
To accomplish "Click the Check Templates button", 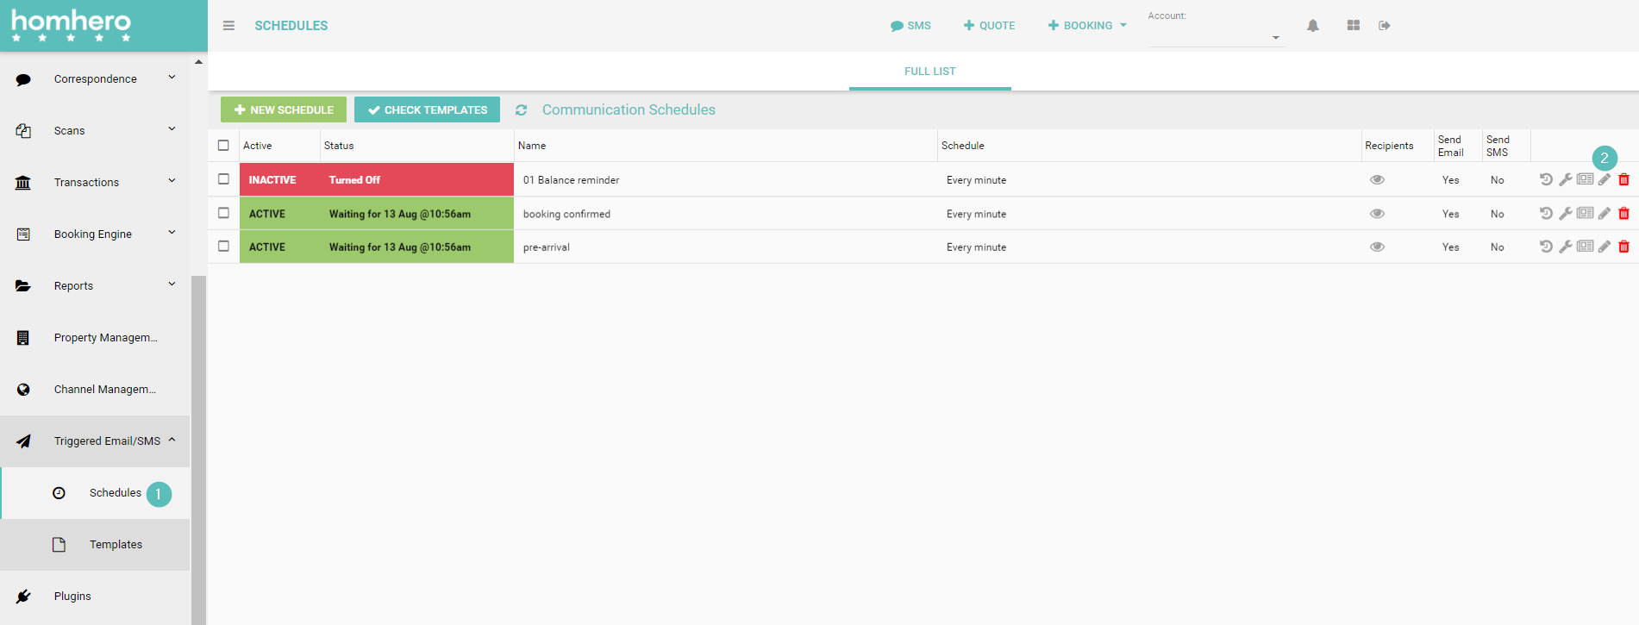I will [x=427, y=110].
